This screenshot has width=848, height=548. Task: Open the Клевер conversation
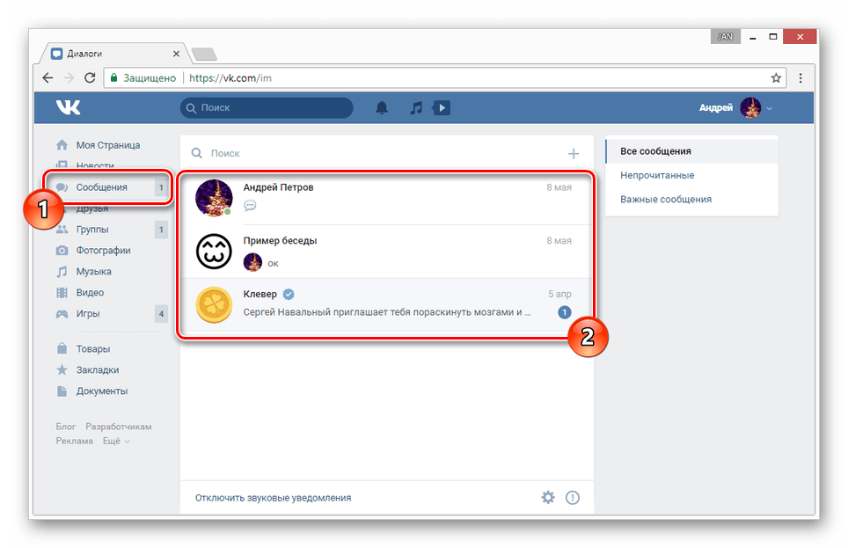(x=387, y=303)
